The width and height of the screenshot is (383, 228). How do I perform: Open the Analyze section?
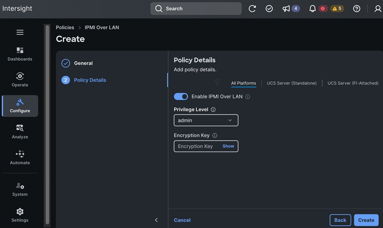coord(20,132)
